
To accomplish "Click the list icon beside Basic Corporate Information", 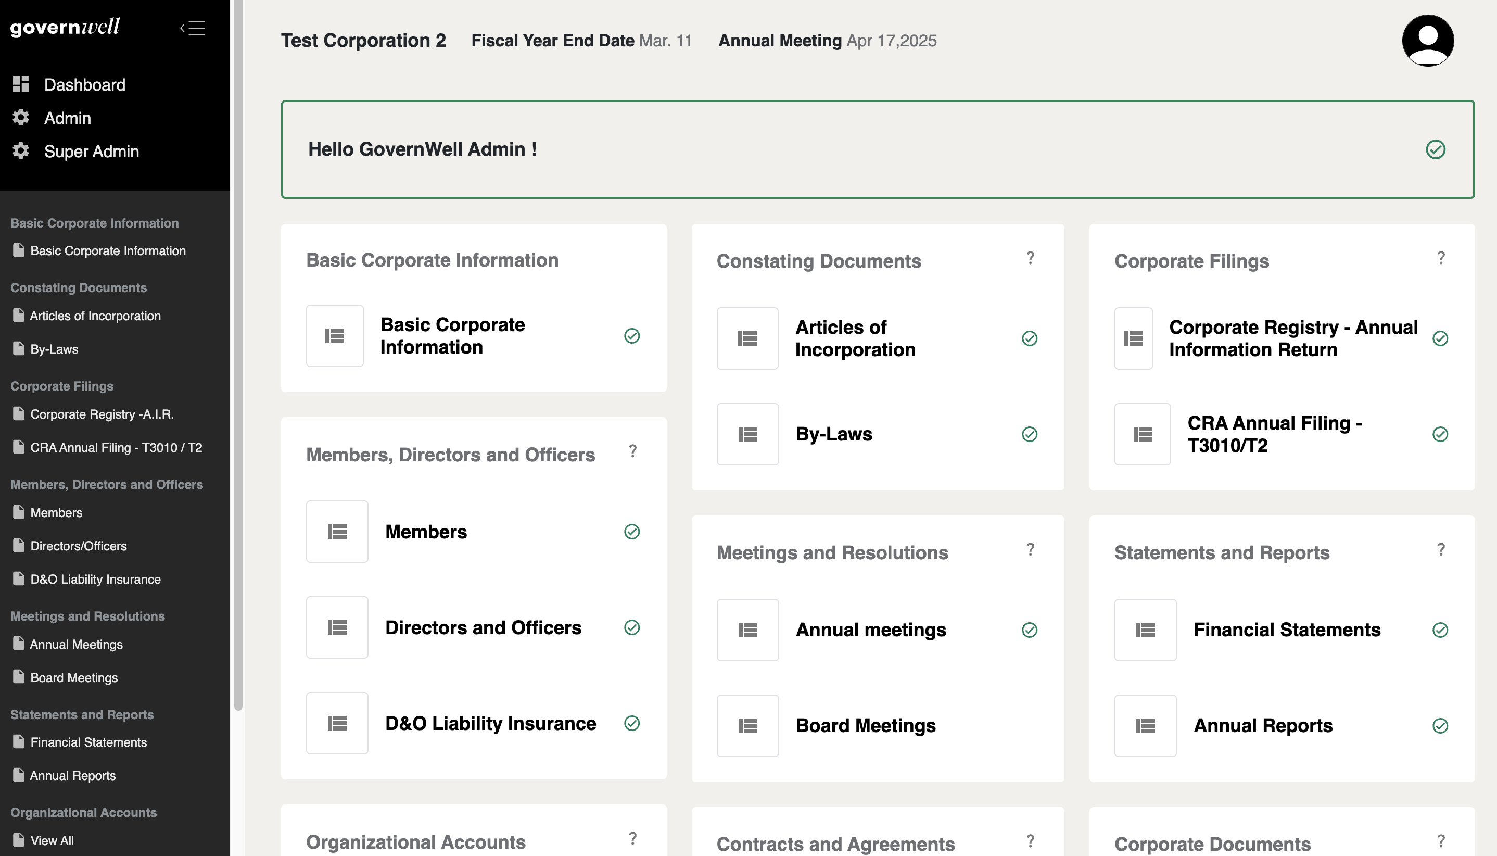I will pos(334,336).
